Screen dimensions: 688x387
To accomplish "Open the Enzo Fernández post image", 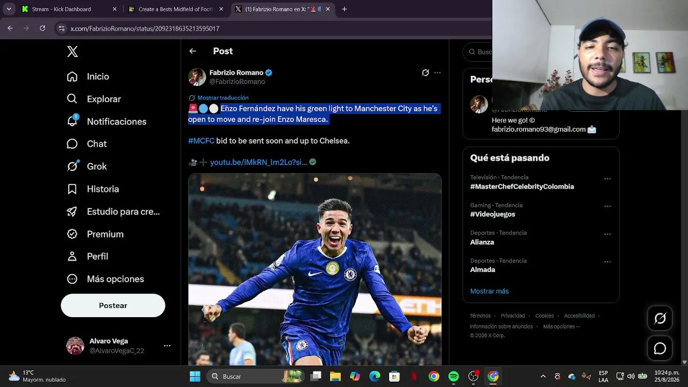I will 315,269.
